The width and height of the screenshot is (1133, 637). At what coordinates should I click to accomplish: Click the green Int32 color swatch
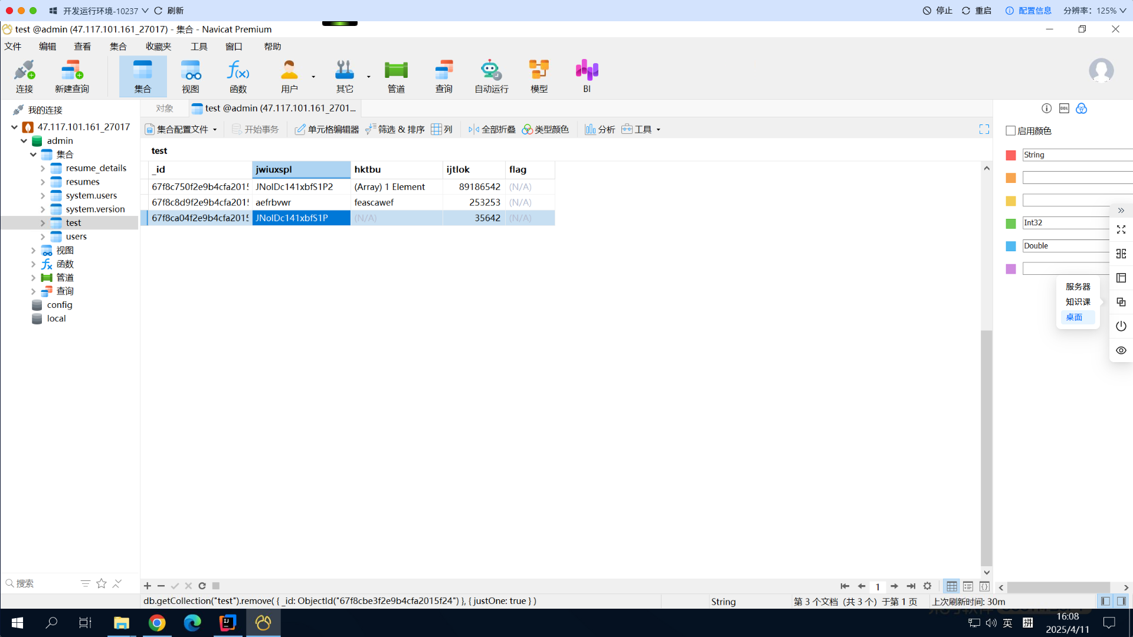pyautogui.click(x=1011, y=224)
